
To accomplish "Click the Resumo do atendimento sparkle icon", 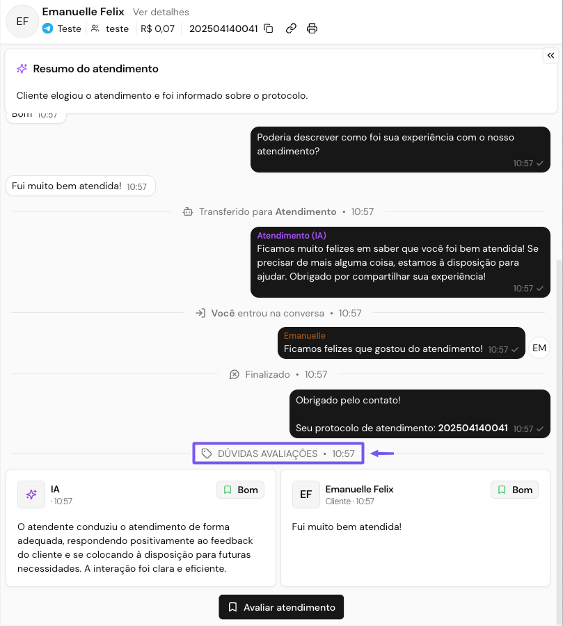I will click(22, 69).
